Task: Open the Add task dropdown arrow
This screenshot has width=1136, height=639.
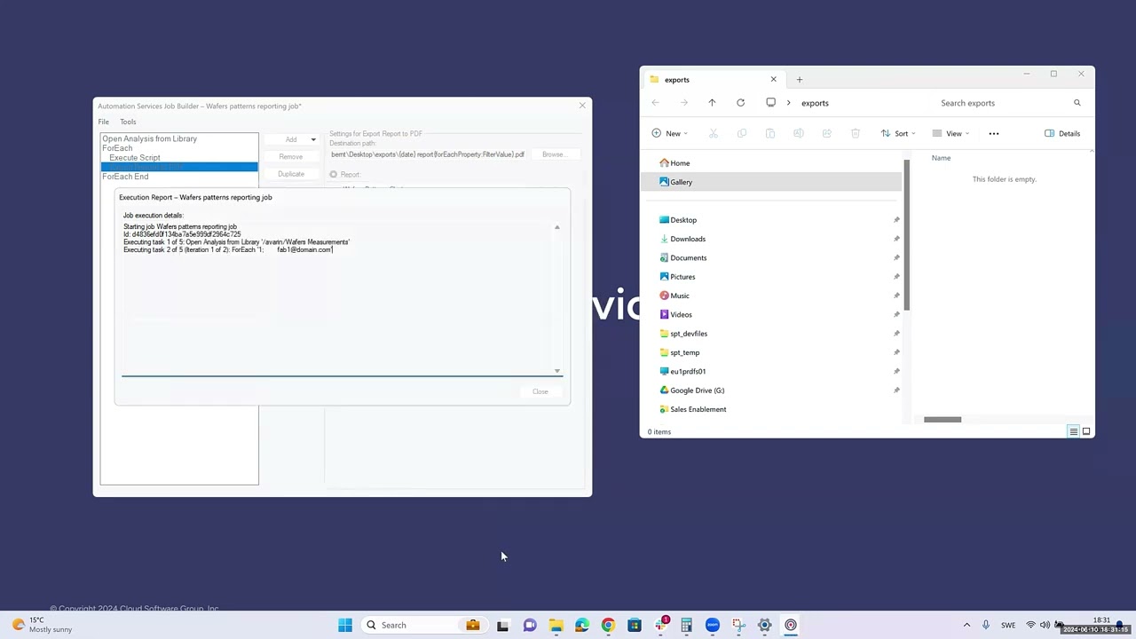Action: [312, 139]
